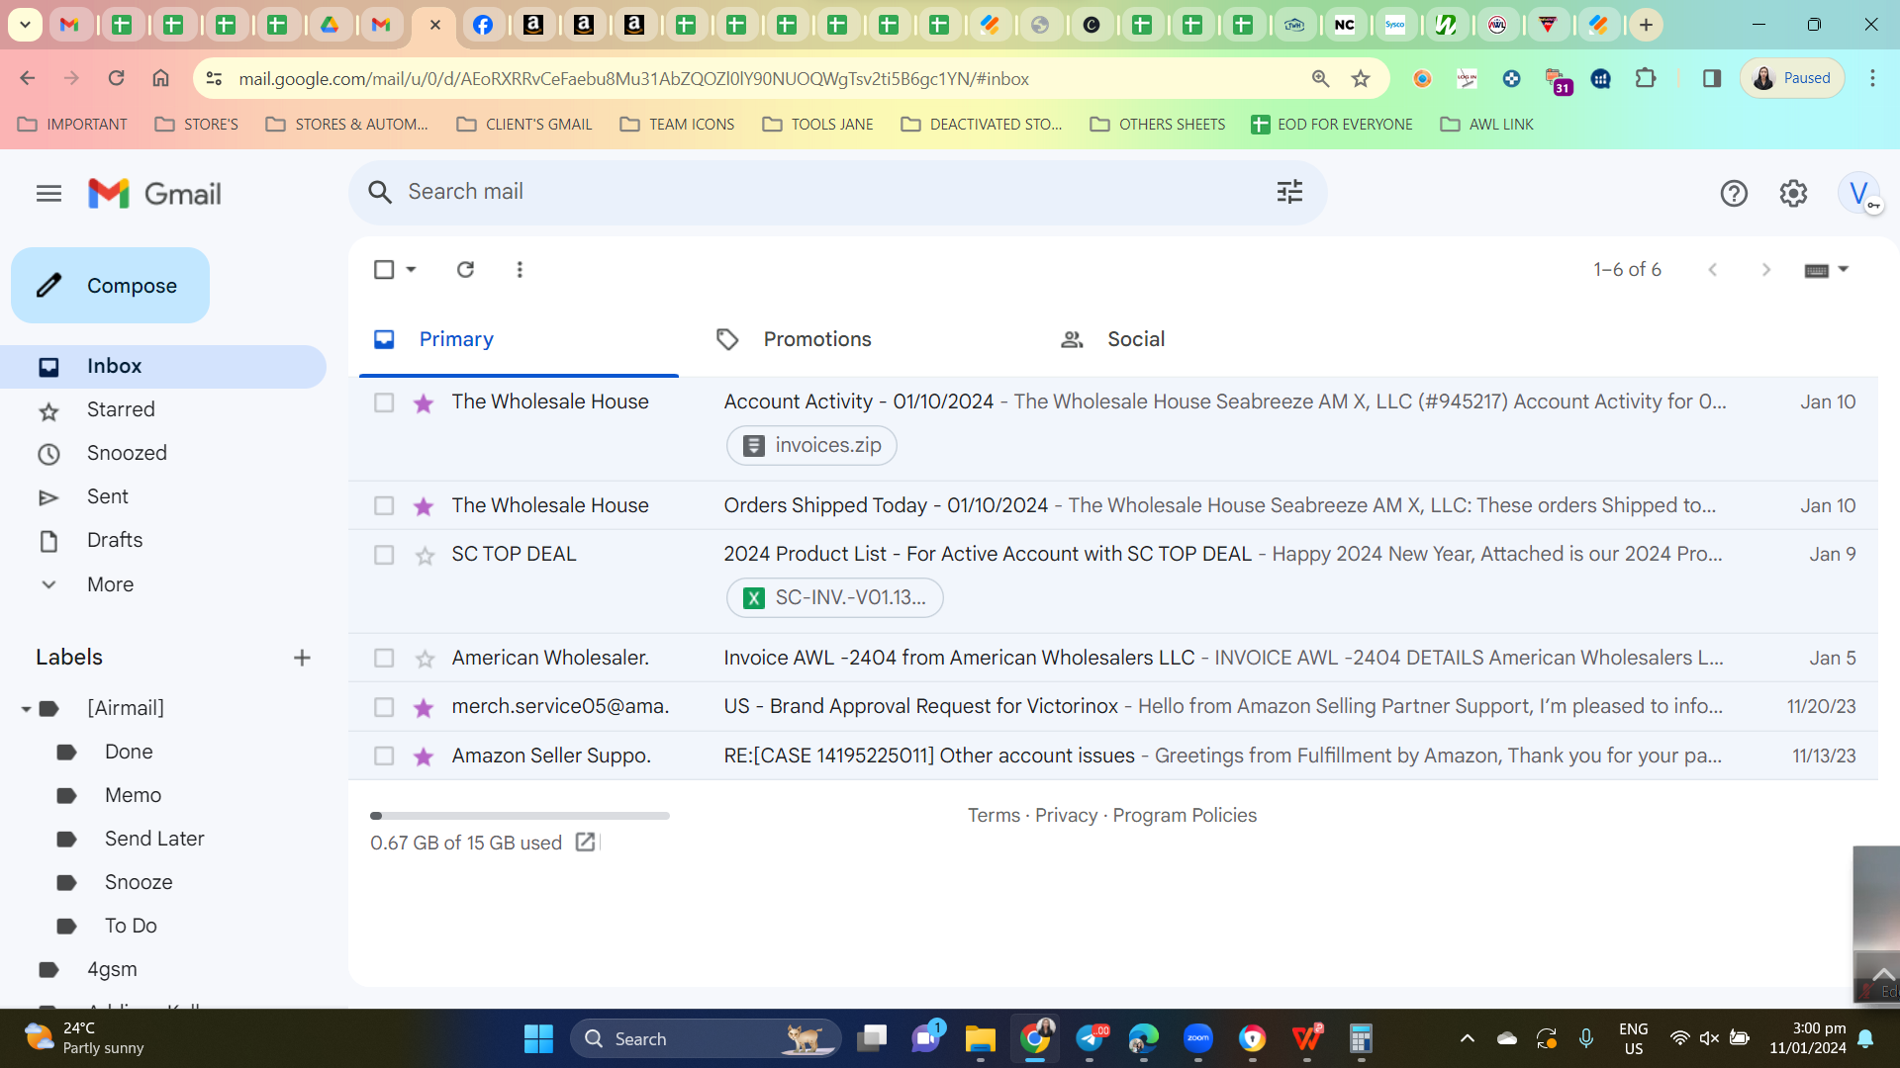Screen dimensions: 1900x1068
Task: Switch to the Primary tab
Action: (x=519, y=339)
